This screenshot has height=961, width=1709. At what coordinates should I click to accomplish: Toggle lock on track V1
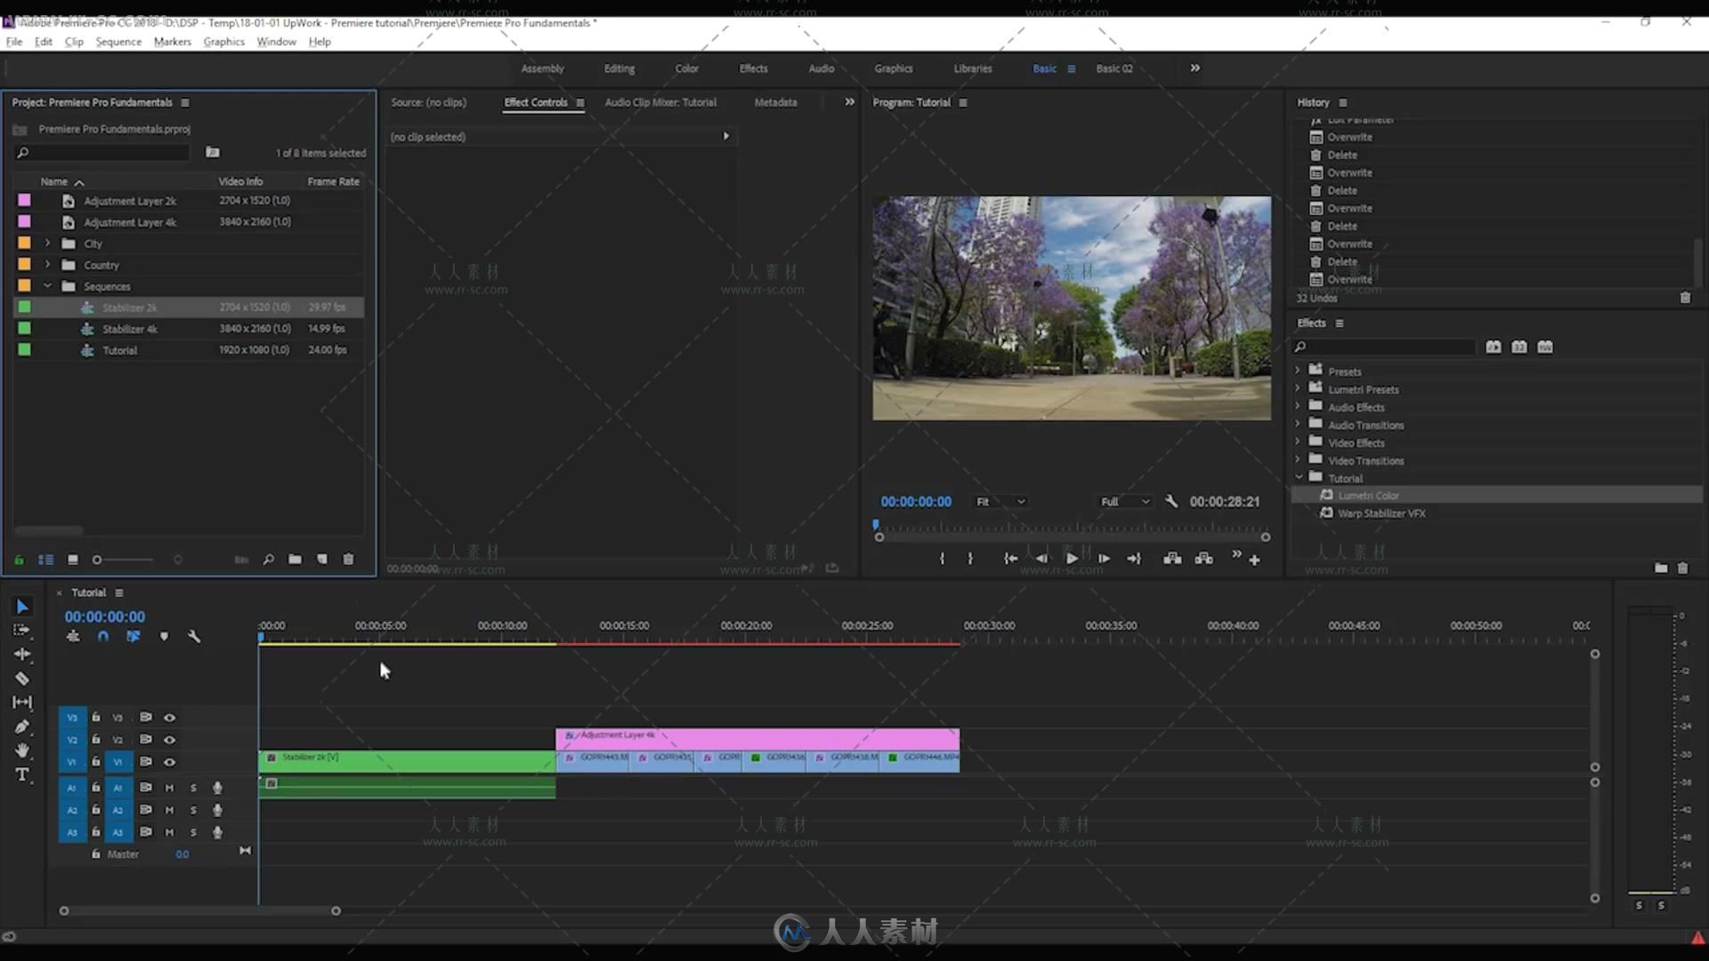pos(96,762)
